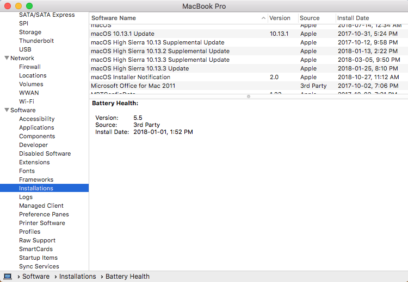Select the highlighted Installations entry

pyautogui.click(x=44, y=188)
